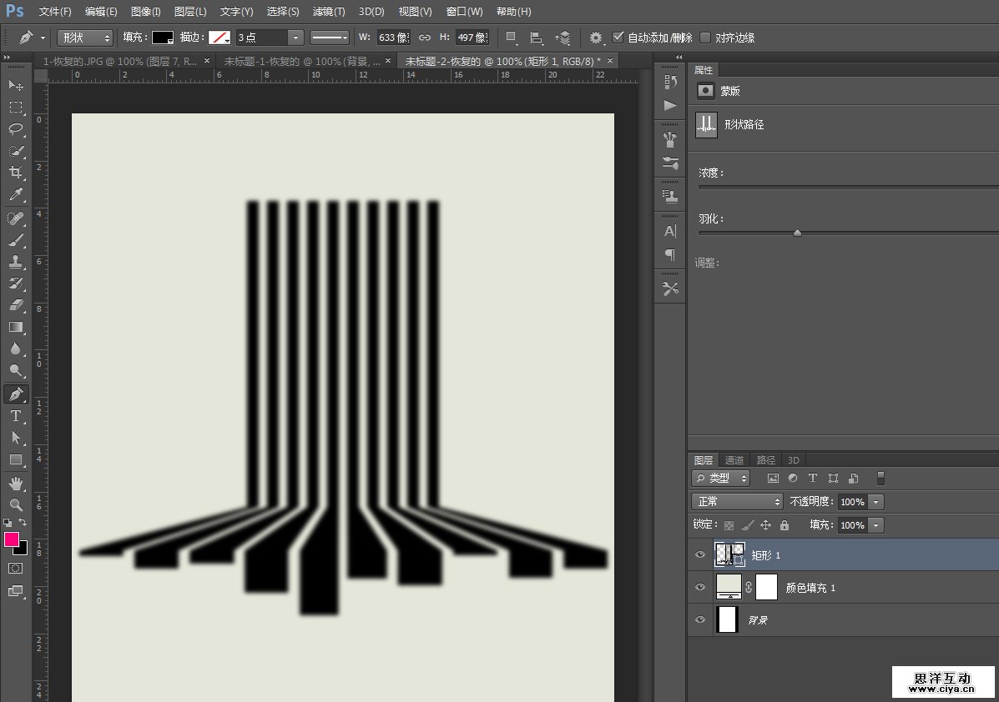Select the Move tool

16,85
